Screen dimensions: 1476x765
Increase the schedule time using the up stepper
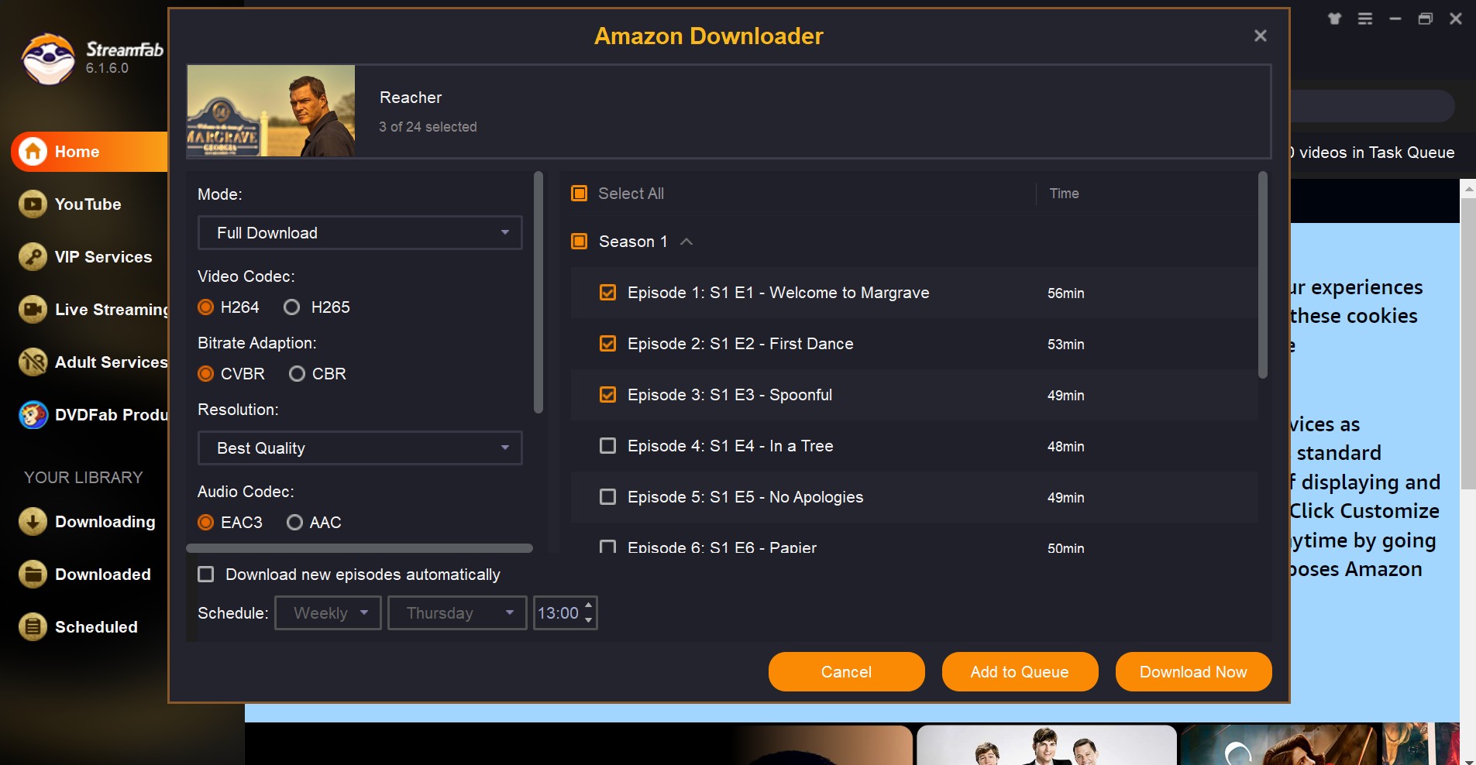click(588, 606)
